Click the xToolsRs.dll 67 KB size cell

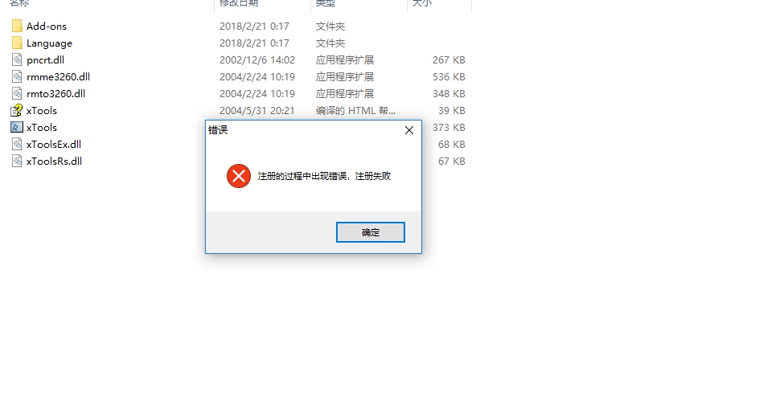(x=452, y=162)
